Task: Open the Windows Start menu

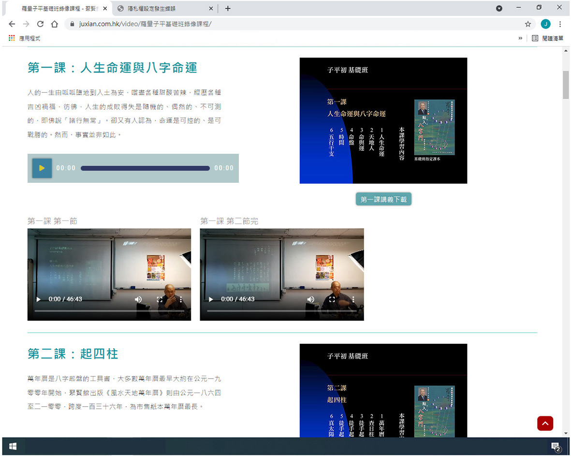Action: point(13,446)
